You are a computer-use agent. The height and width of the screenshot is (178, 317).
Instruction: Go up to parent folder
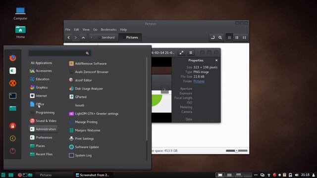(83, 38)
